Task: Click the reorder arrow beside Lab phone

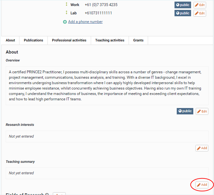Action: (x=67, y=13)
